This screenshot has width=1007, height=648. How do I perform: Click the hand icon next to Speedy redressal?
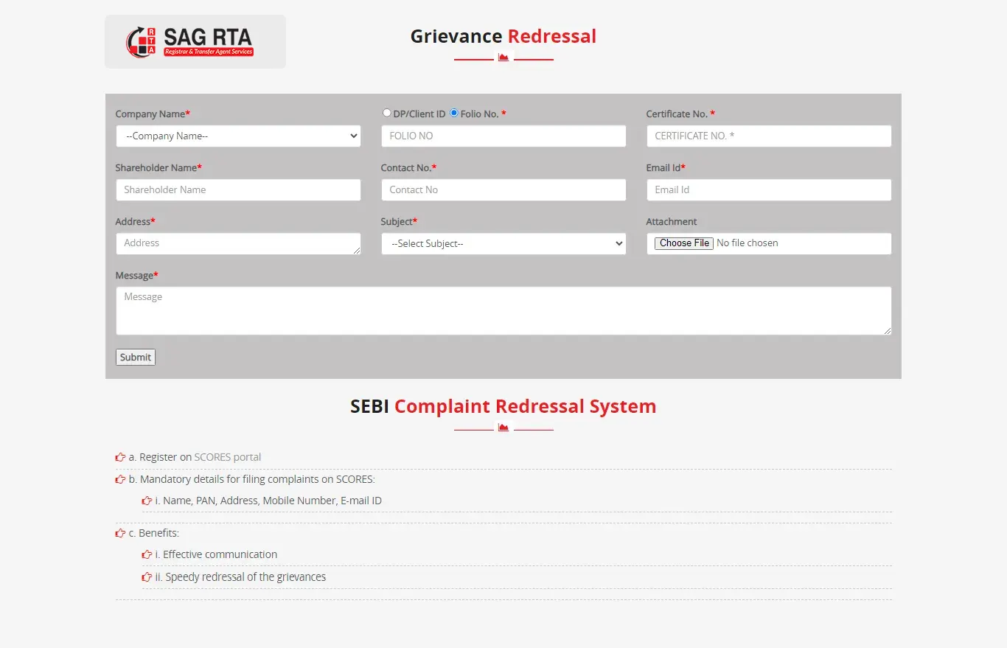pos(147,577)
